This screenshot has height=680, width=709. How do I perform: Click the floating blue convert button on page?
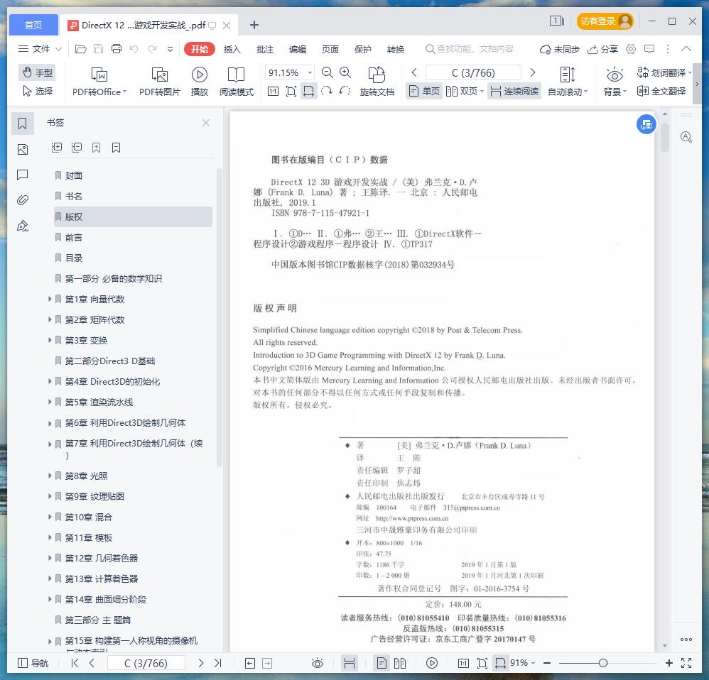pos(646,124)
